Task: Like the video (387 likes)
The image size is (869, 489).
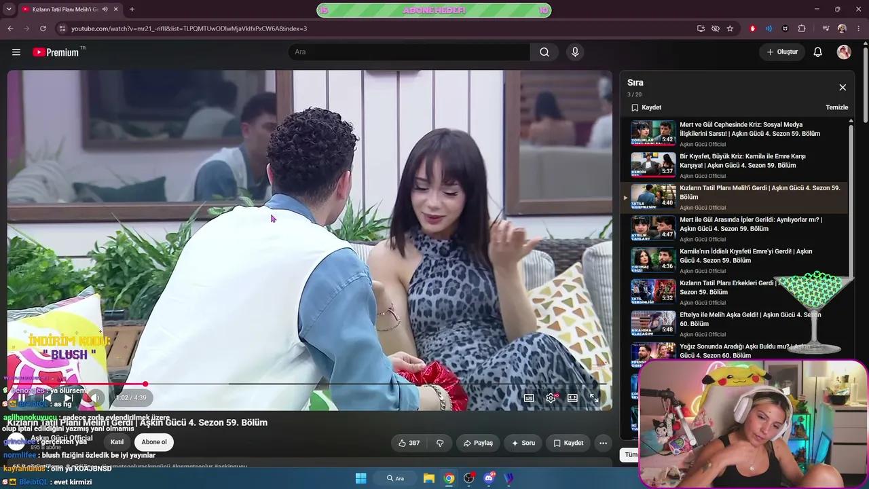Action: coord(409,443)
